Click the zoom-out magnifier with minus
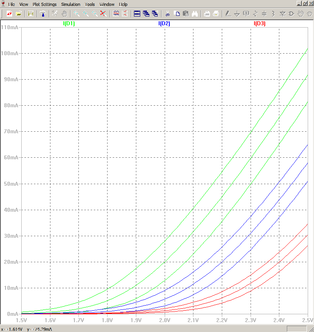Viewport: 314px width, 332px height. pos(95,14)
